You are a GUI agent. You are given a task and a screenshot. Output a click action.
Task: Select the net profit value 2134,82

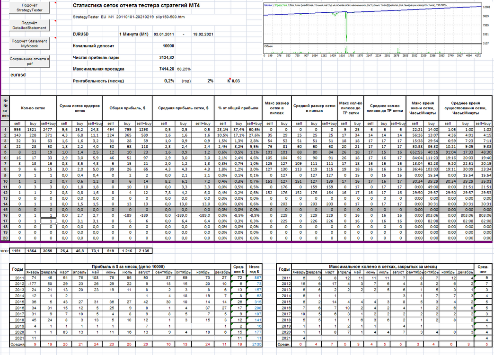click(167, 57)
